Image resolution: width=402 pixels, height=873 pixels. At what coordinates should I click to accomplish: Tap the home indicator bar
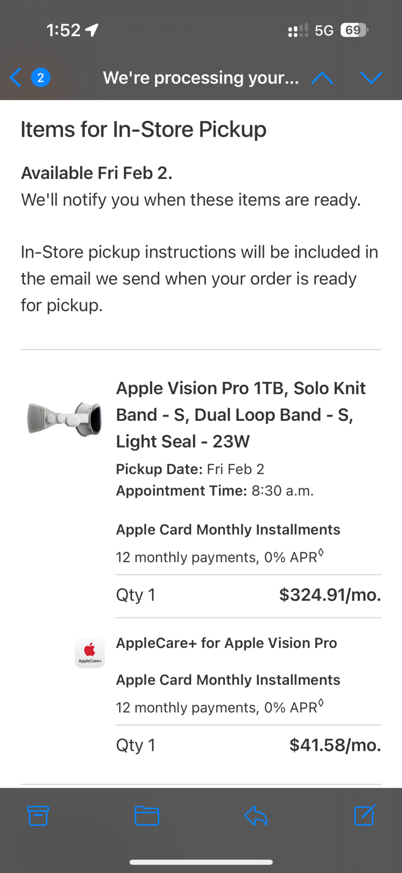(201, 862)
